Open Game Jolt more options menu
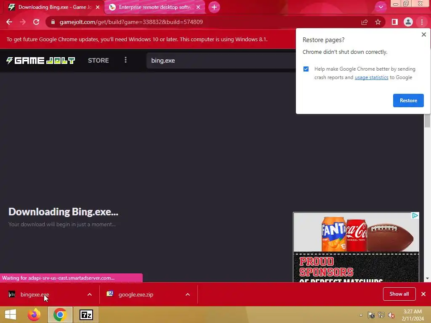This screenshot has width=431, height=323. [x=125, y=60]
